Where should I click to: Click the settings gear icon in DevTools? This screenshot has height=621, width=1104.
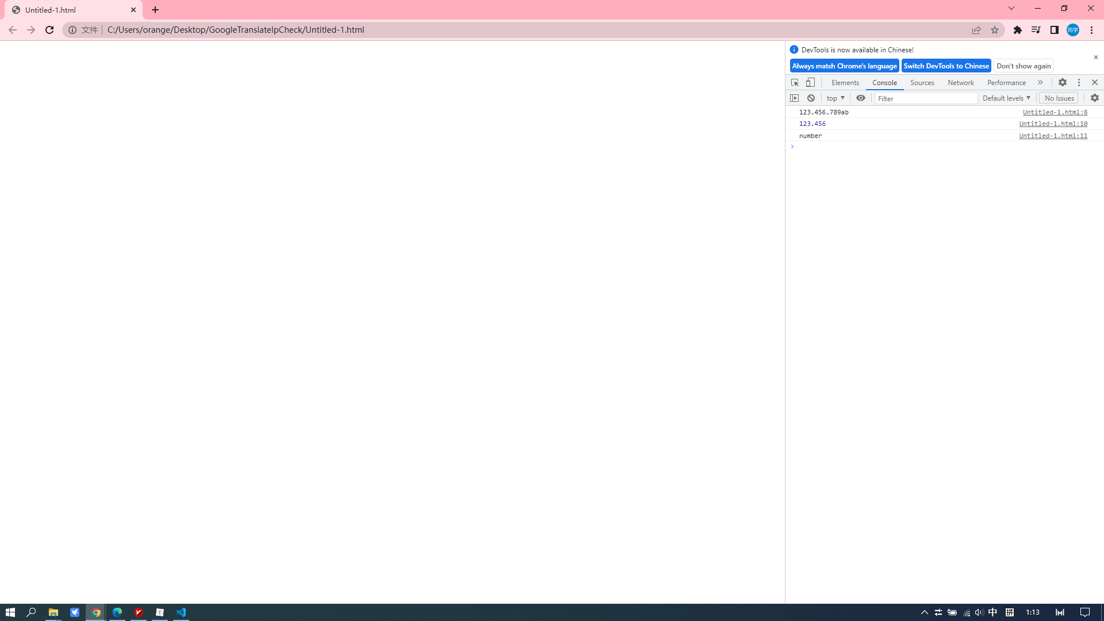pyautogui.click(x=1062, y=82)
